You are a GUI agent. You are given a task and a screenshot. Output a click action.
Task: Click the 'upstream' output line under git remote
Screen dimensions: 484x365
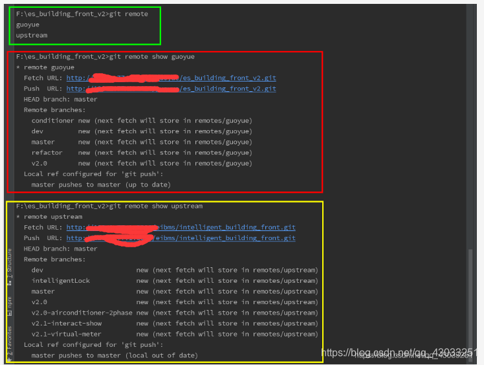tap(32, 35)
